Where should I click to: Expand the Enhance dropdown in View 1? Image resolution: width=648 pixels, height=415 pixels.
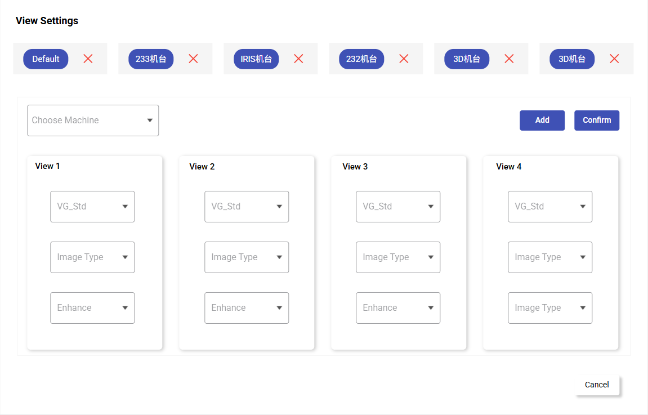click(92, 308)
